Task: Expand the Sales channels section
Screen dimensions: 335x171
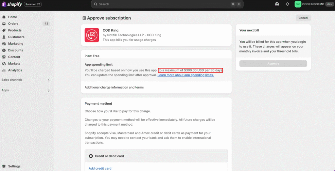Action: (x=48, y=80)
